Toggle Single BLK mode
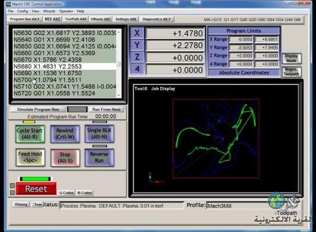The width and height of the screenshot is (316, 232). [99, 134]
